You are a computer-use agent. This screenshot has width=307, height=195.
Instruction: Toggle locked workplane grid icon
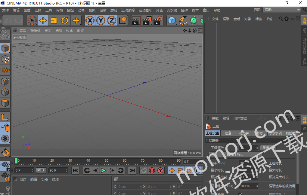[5, 166]
